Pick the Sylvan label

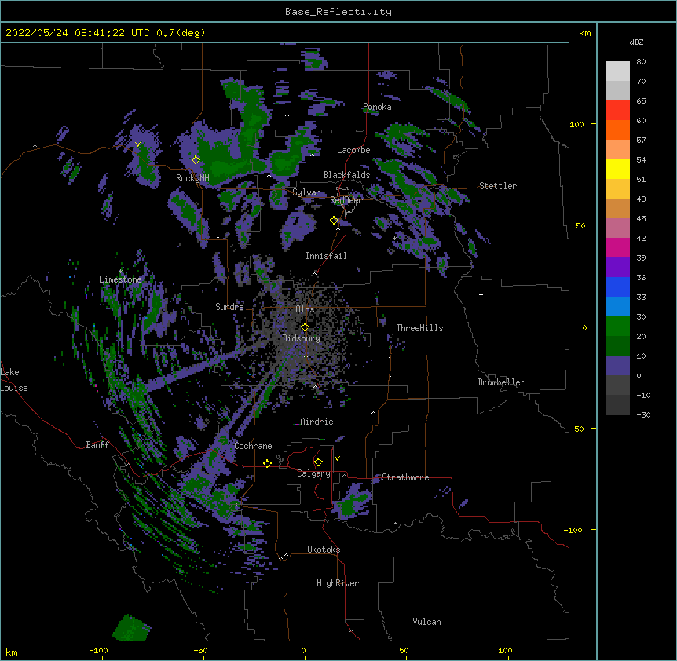pos(306,192)
